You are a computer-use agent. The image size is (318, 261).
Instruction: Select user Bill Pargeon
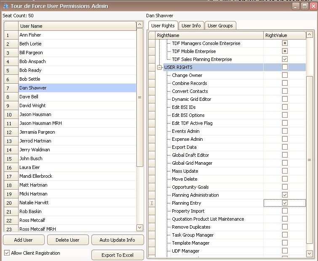click(77, 53)
